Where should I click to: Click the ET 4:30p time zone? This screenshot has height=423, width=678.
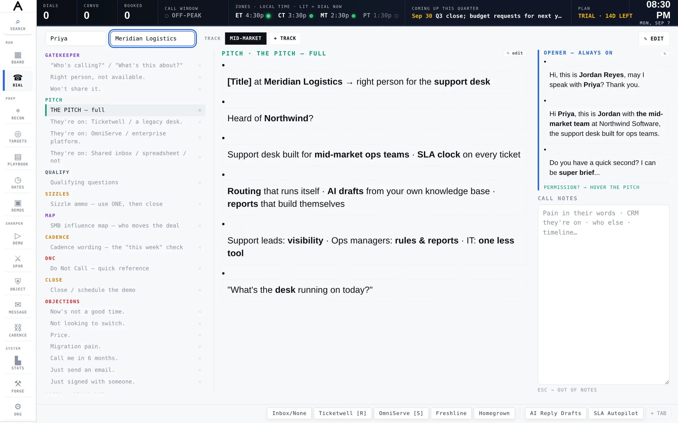253,16
